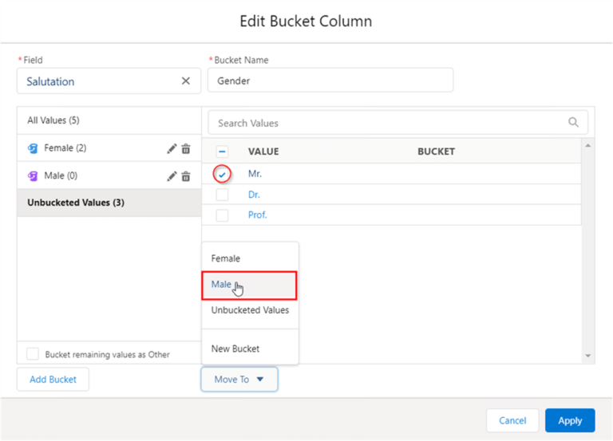Edit the Female bucket with pencil icon

(x=172, y=148)
